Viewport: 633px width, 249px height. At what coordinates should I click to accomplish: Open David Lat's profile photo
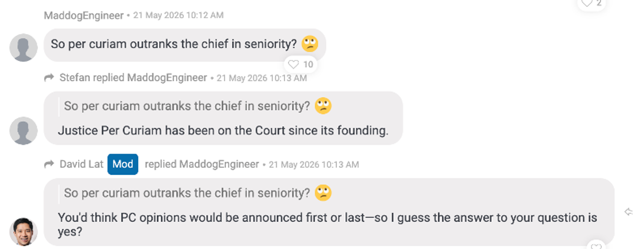pyautogui.click(x=24, y=232)
